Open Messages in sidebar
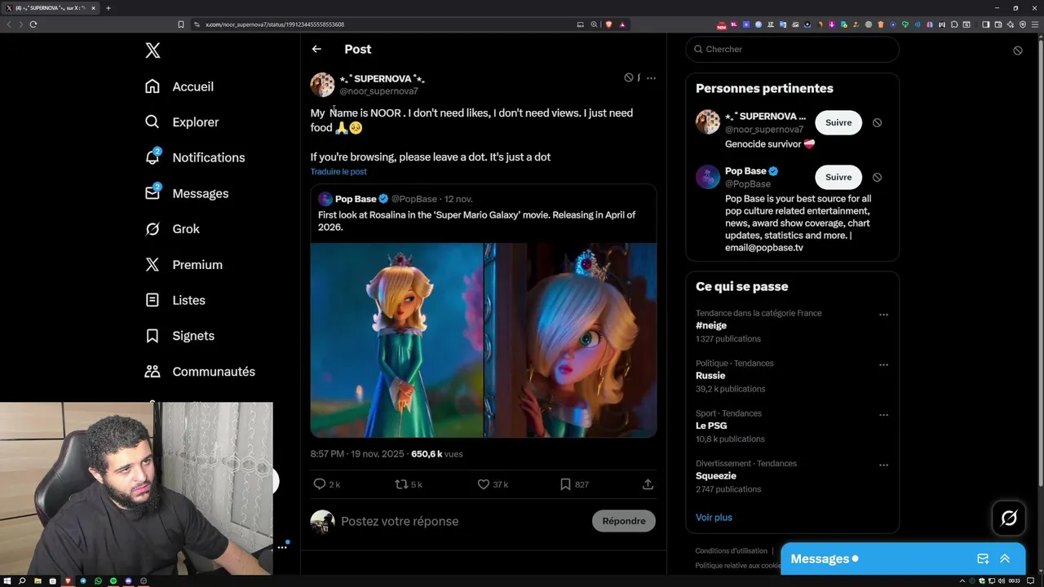The image size is (1044, 587). [187, 193]
